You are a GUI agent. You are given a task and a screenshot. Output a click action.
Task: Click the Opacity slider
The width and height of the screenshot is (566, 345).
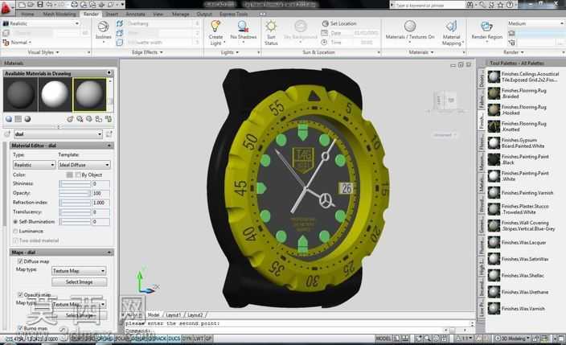(75, 193)
